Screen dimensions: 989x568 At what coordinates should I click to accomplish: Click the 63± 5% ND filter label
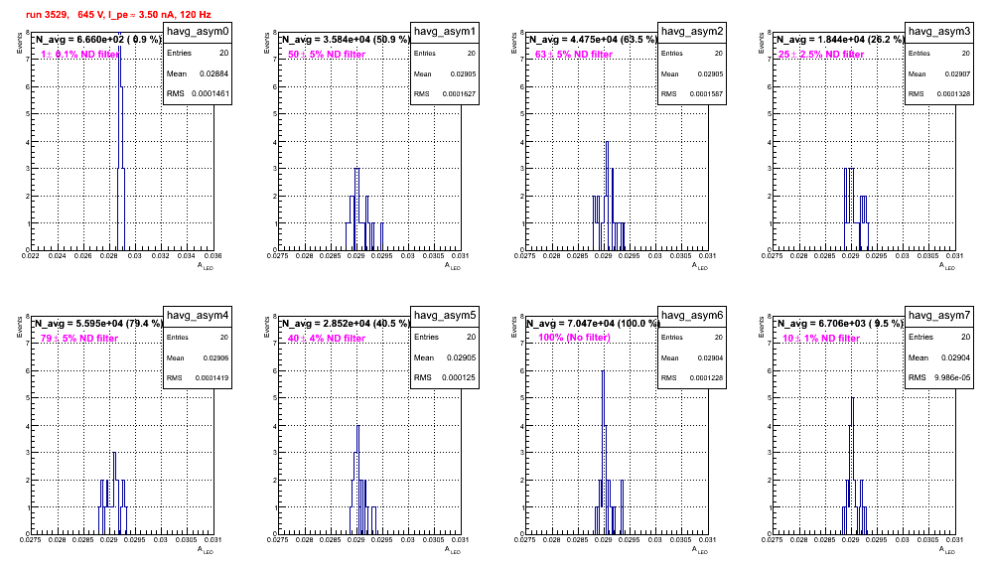pyautogui.click(x=574, y=55)
